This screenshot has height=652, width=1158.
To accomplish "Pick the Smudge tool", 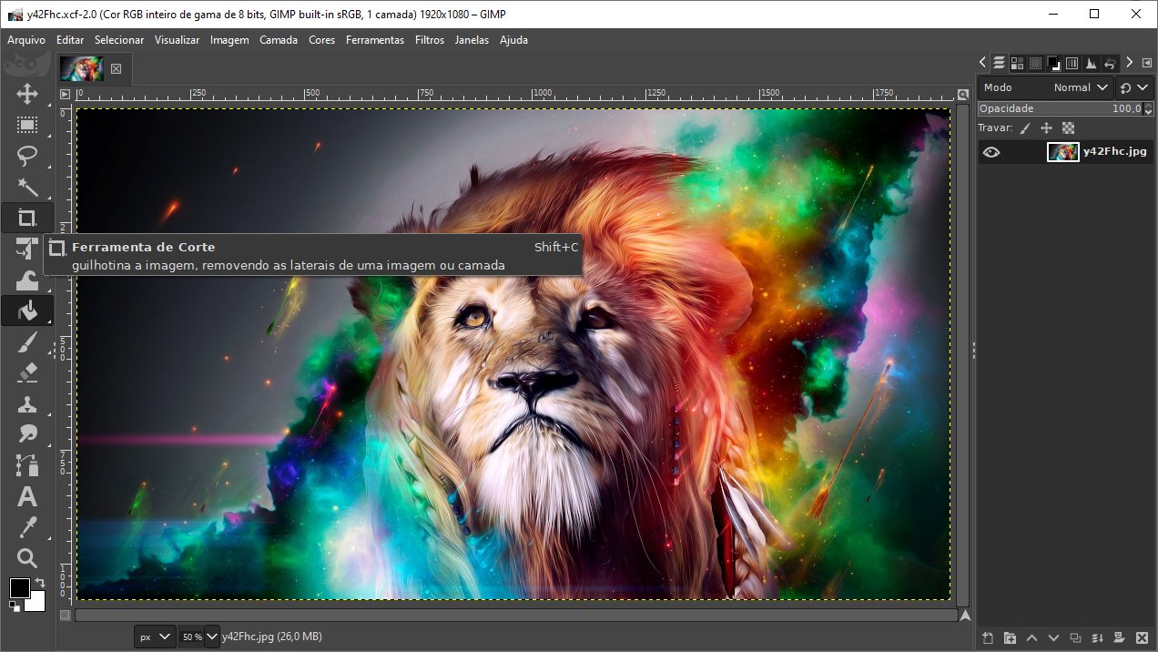I will click(27, 434).
